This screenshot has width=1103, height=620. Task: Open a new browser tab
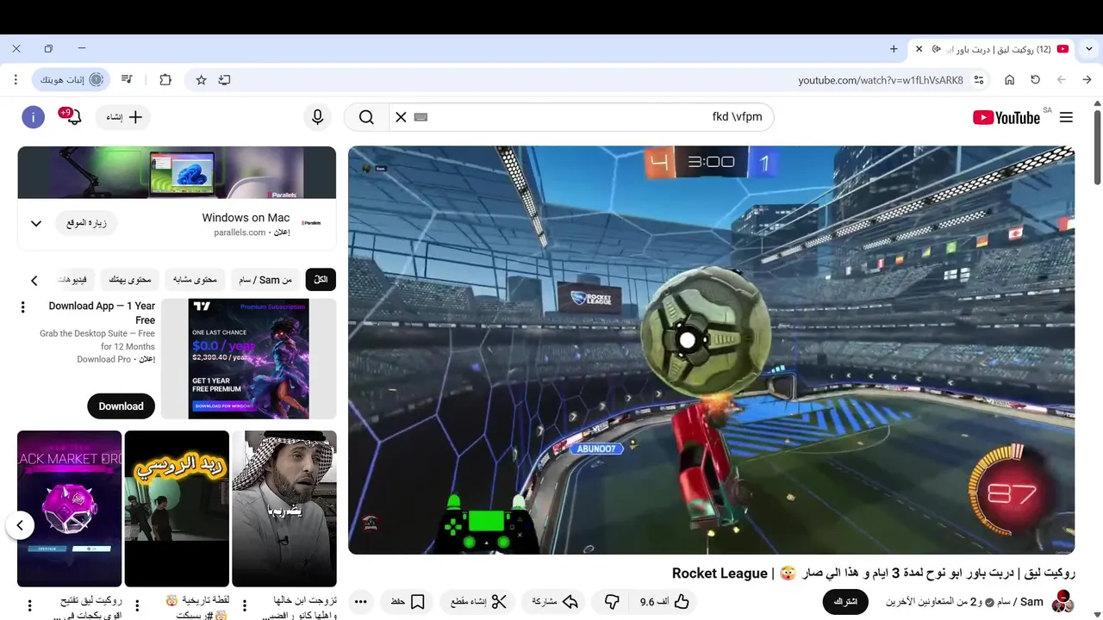click(894, 49)
